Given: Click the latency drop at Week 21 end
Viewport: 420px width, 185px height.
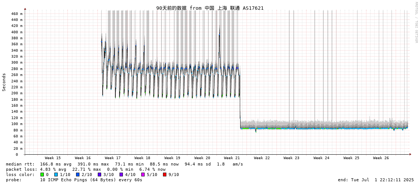Looking at the screenshot, I should [240, 99].
